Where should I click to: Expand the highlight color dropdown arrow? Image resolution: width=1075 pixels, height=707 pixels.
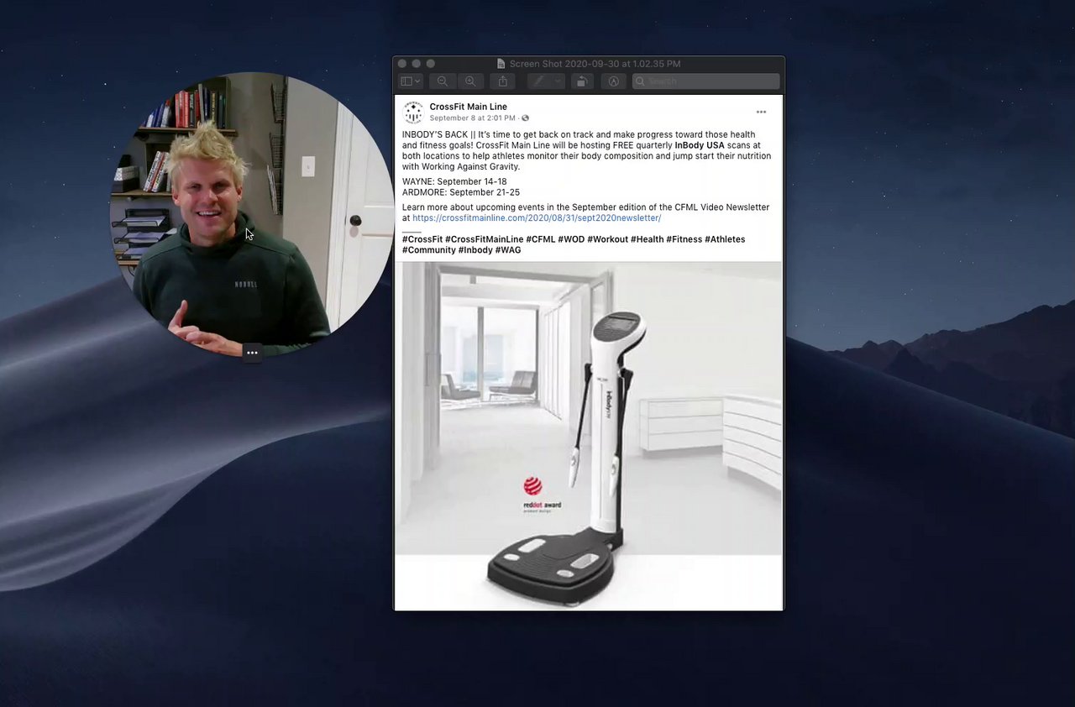(x=558, y=81)
